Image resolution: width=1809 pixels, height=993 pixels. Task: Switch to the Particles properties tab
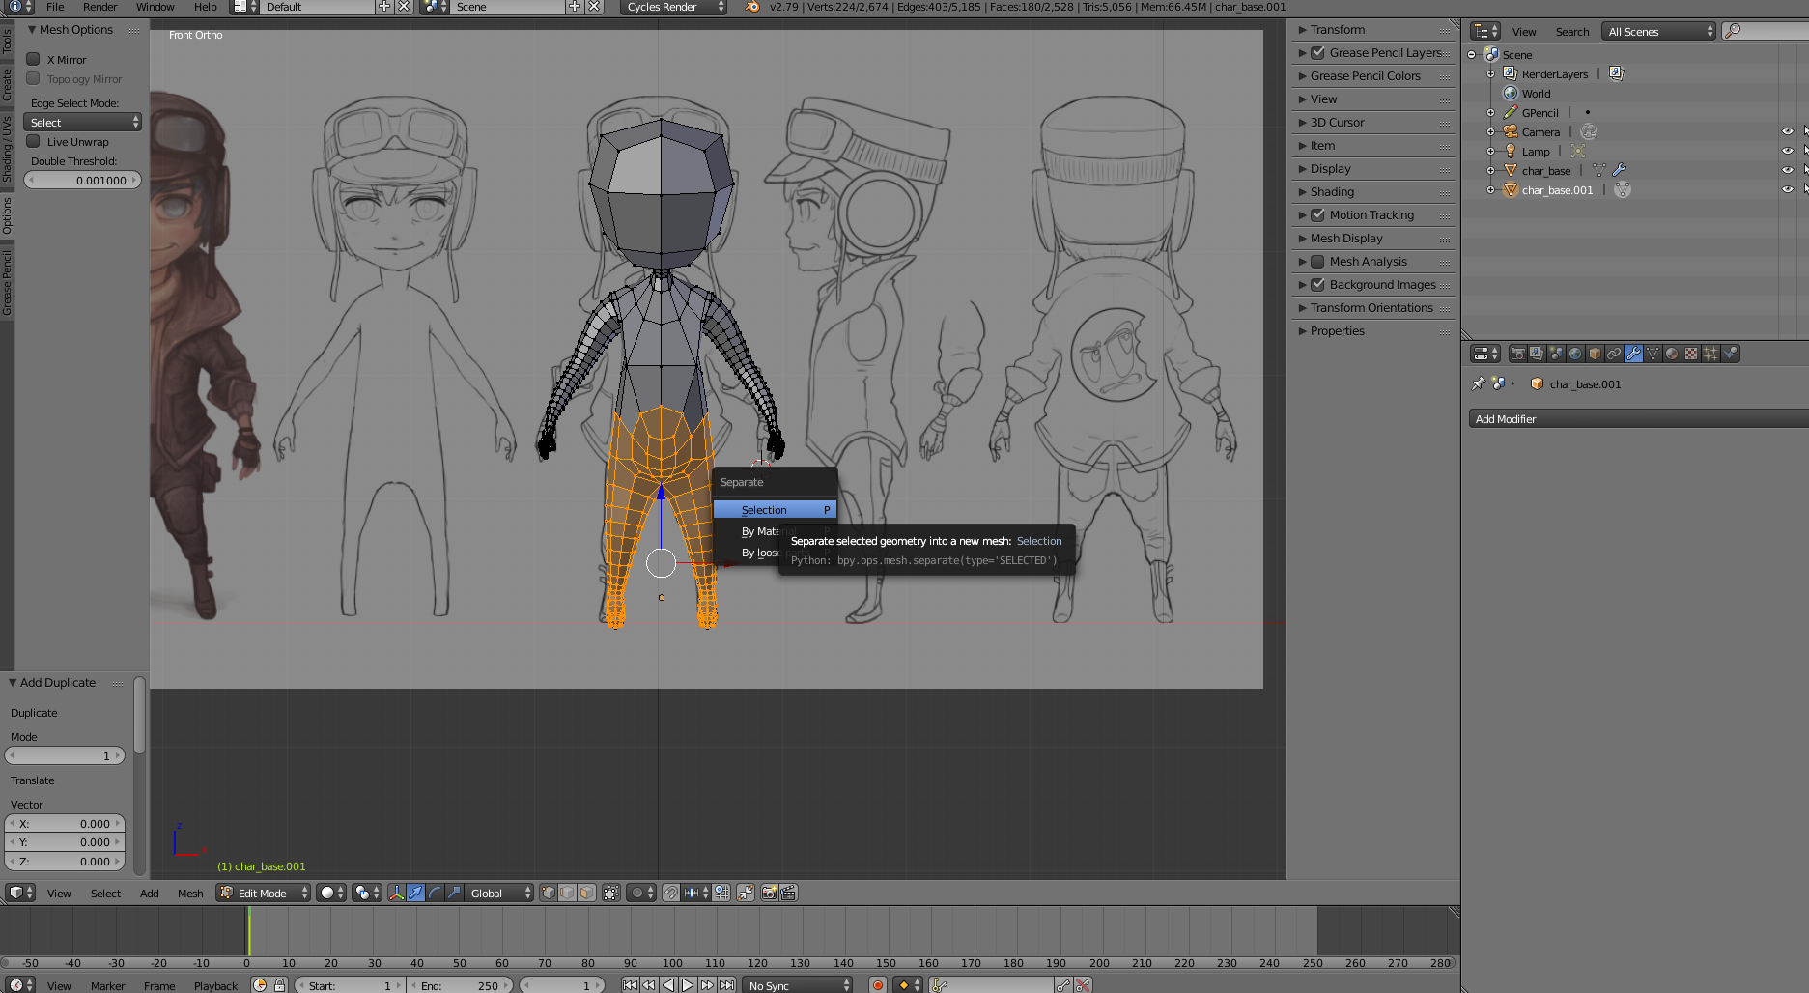click(1710, 354)
